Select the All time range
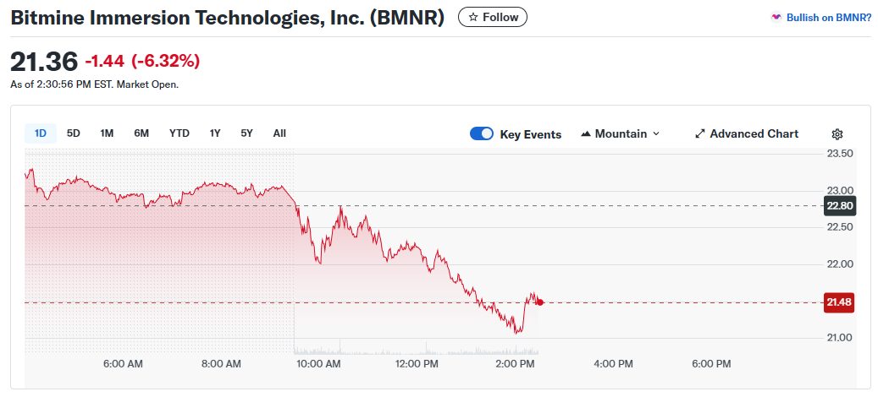The width and height of the screenshot is (878, 397). pos(279,133)
